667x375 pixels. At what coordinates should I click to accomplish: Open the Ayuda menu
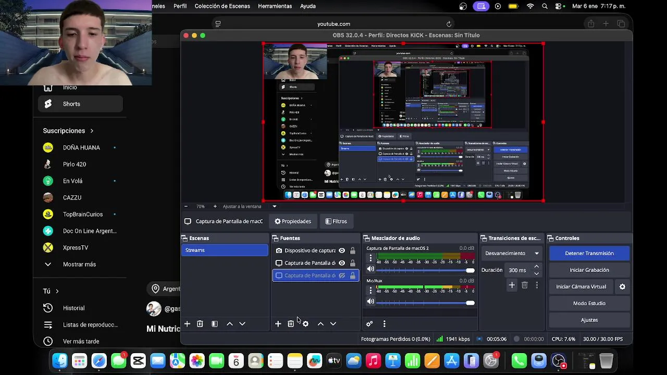[308, 6]
